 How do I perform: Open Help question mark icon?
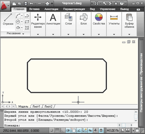click(122, 3)
